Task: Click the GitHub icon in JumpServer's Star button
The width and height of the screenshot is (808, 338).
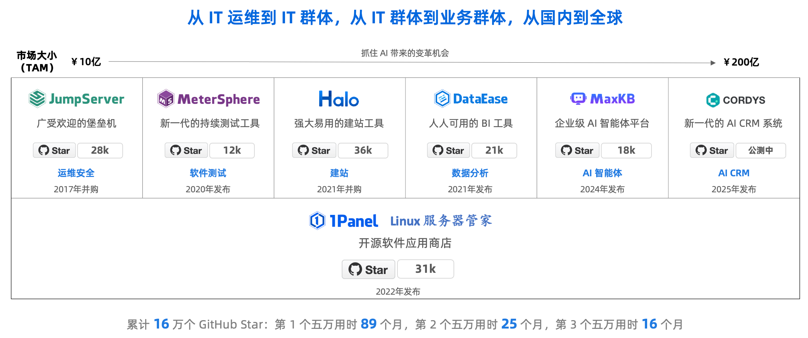Action: point(44,150)
